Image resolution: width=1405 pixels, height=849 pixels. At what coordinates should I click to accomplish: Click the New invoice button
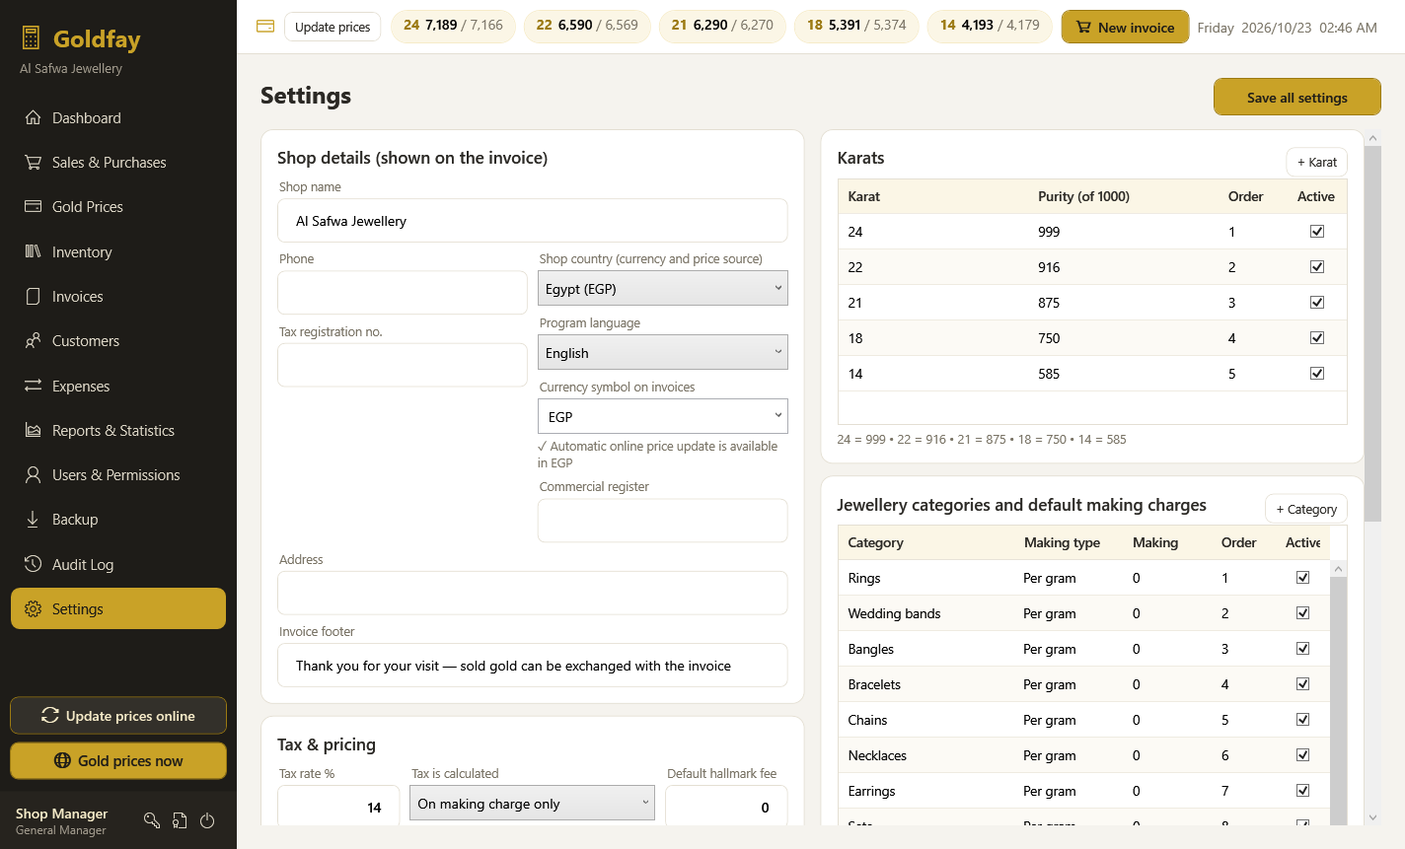[x=1126, y=27]
